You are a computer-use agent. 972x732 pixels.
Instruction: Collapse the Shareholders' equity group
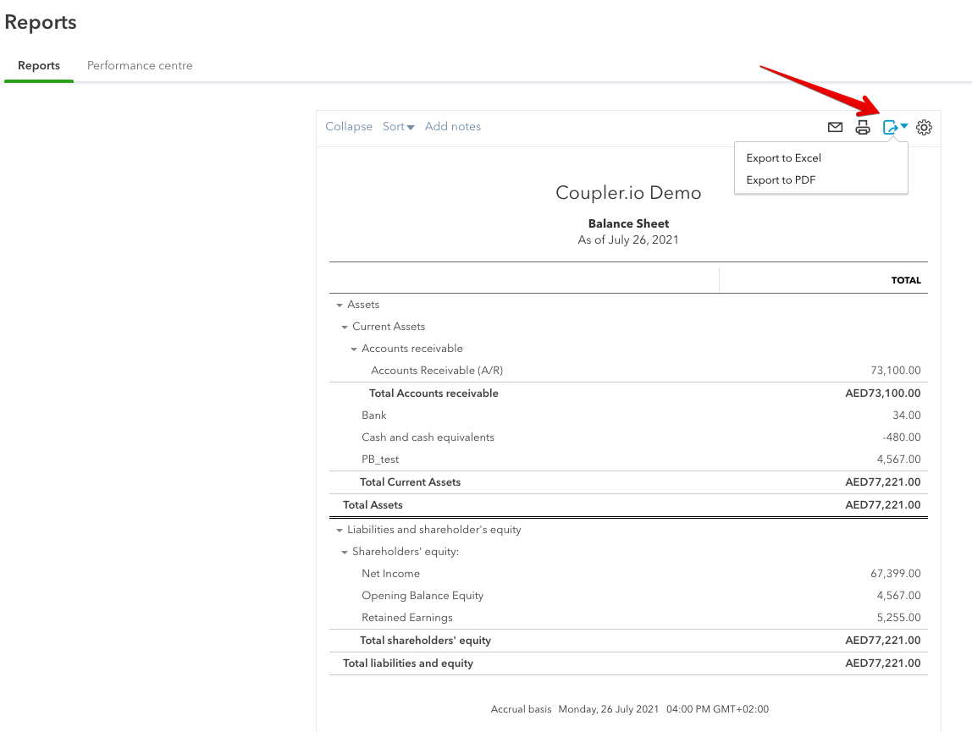pyautogui.click(x=344, y=552)
